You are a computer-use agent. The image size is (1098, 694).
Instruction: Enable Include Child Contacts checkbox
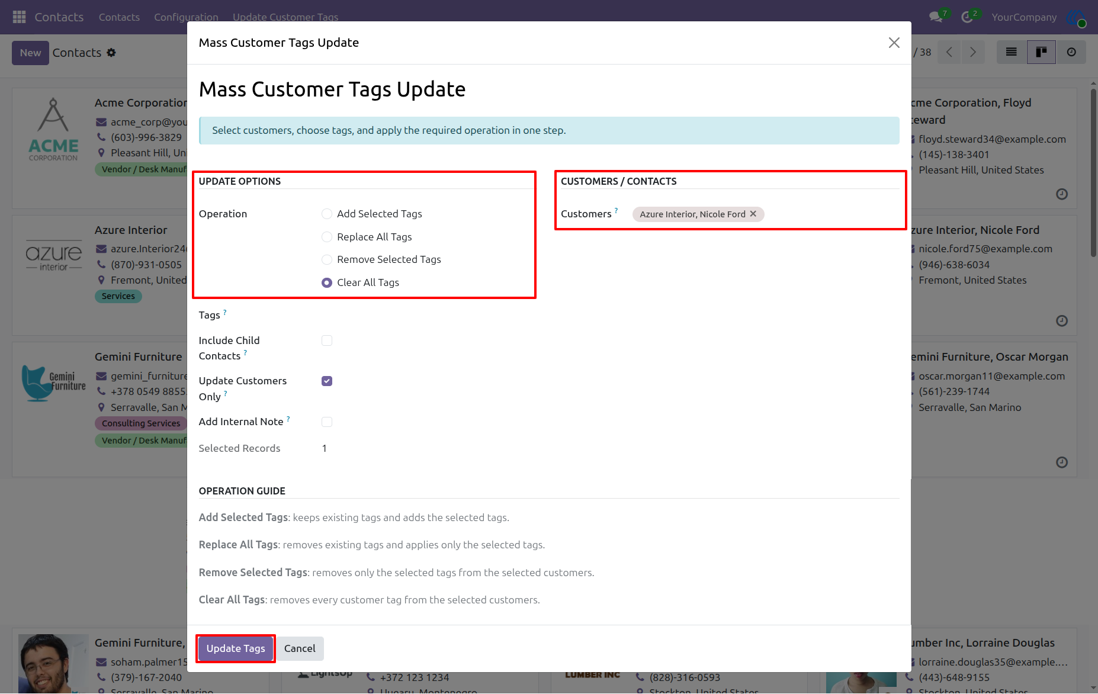click(x=327, y=340)
